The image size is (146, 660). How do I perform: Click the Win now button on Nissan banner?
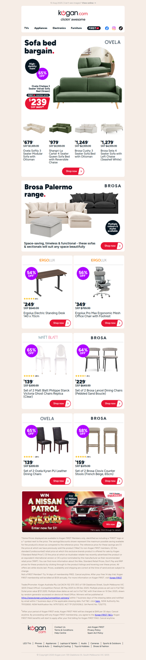click(112, 524)
